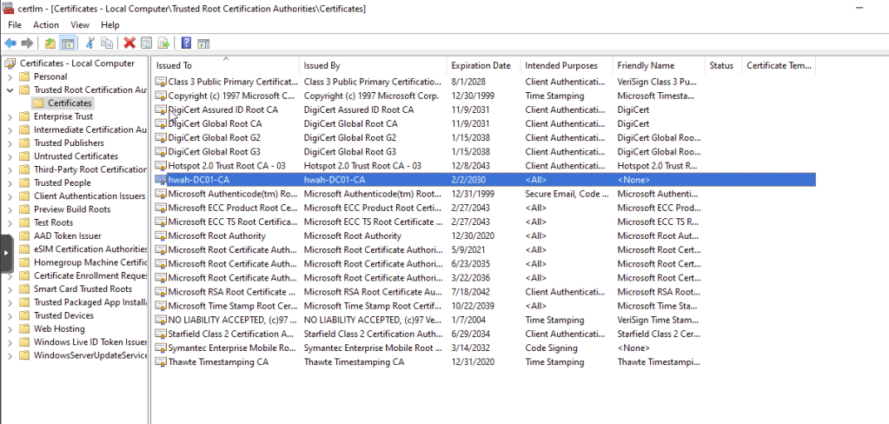
Task: Click the Copy toolbar icon
Action: (x=107, y=43)
